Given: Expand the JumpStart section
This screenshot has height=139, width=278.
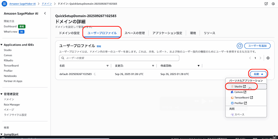Looking at the screenshot, I should [x=1, y=134].
